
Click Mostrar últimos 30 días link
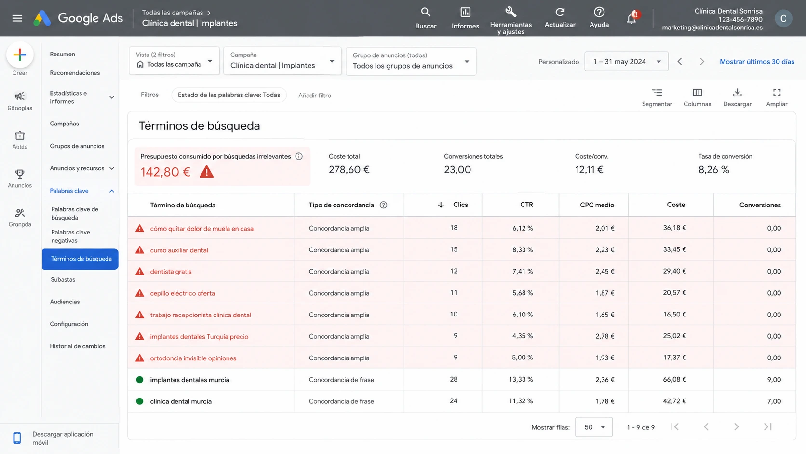757,62
